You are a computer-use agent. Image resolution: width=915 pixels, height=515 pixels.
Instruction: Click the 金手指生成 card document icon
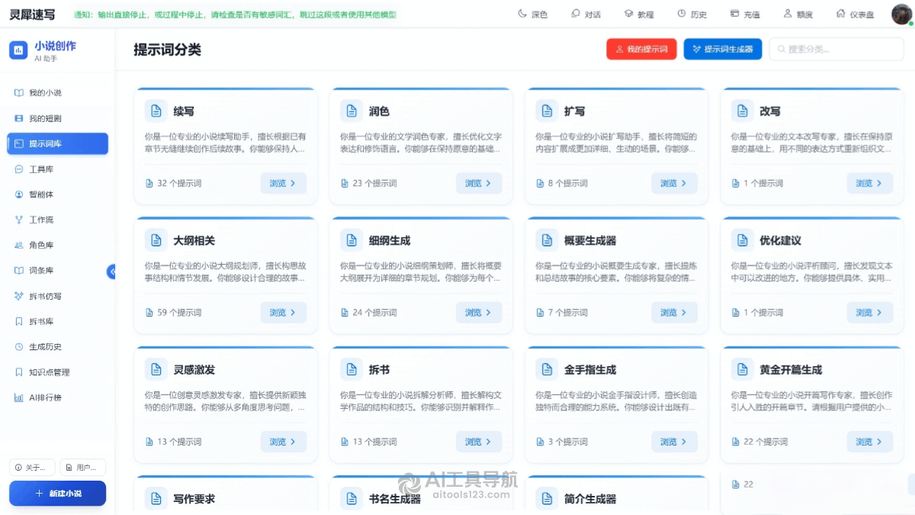[547, 369]
